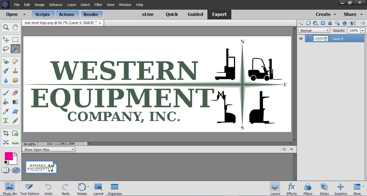Image resolution: width=367 pixels, height=196 pixels.
Task: Select the Crop tool
Action: coord(6,133)
